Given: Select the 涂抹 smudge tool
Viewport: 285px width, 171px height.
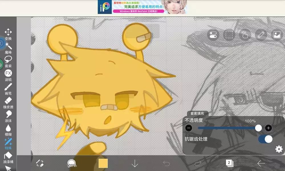Looking at the screenshot, I should click(8, 117).
